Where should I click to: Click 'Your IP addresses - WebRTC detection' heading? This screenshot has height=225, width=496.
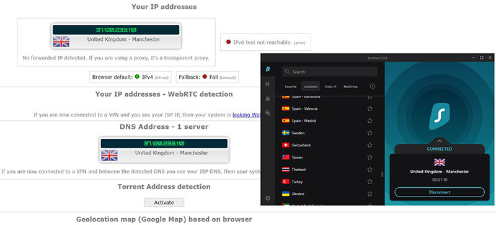[164, 94]
